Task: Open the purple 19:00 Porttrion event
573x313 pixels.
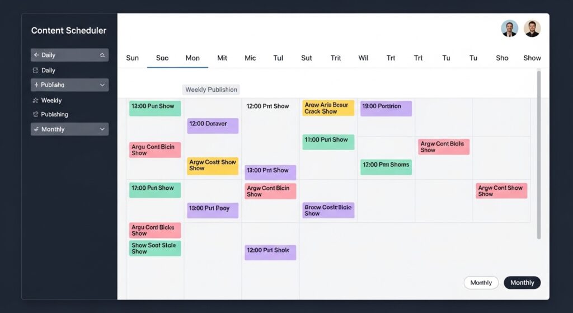Action: 386,109
